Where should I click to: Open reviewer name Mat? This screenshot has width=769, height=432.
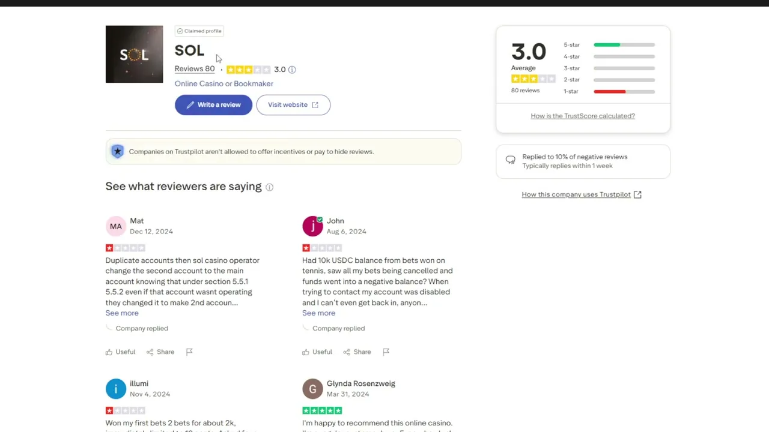[x=137, y=221]
